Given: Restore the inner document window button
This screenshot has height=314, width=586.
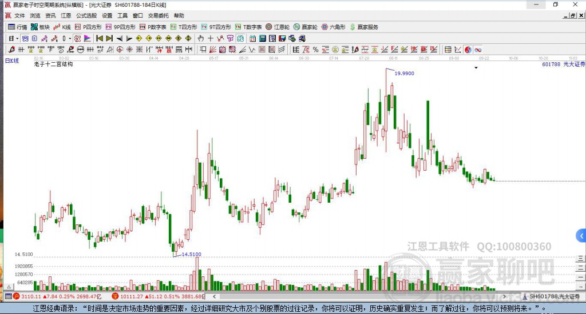Looking at the screenshot, I should point(573,15).
